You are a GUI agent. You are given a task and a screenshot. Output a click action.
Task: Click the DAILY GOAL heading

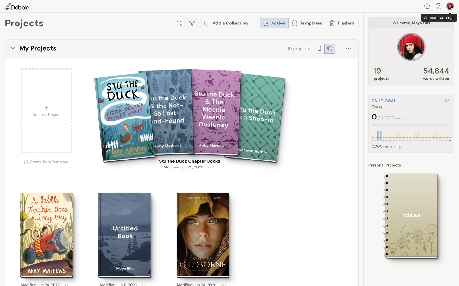click(x=384, y=101)
